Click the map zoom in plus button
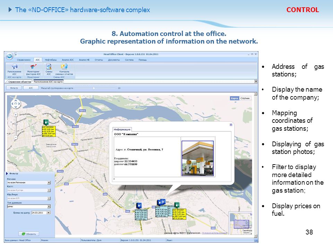Screen dimensions: 333x249 tap(16, 115)
